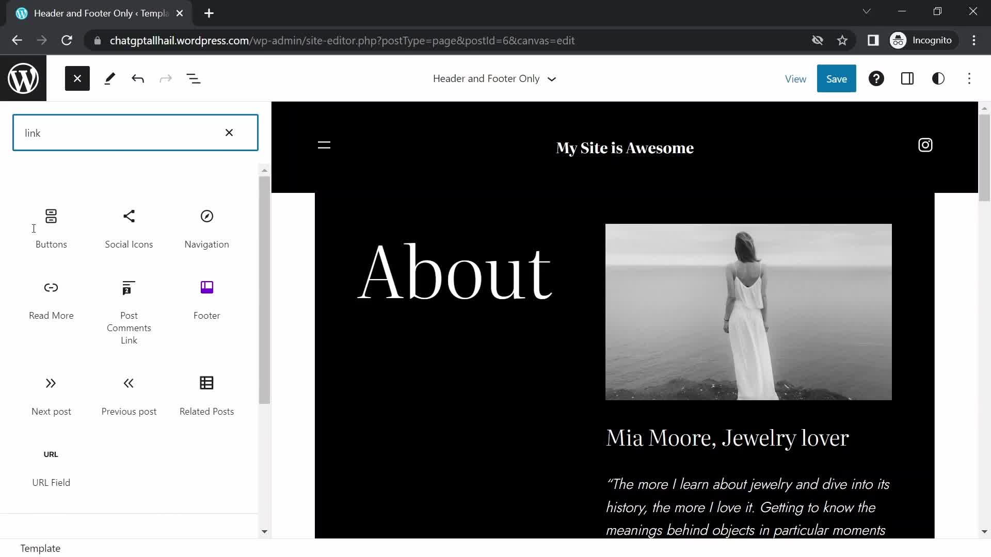
Task: Insert the Social Icons block
Action: tap(129, 228)
